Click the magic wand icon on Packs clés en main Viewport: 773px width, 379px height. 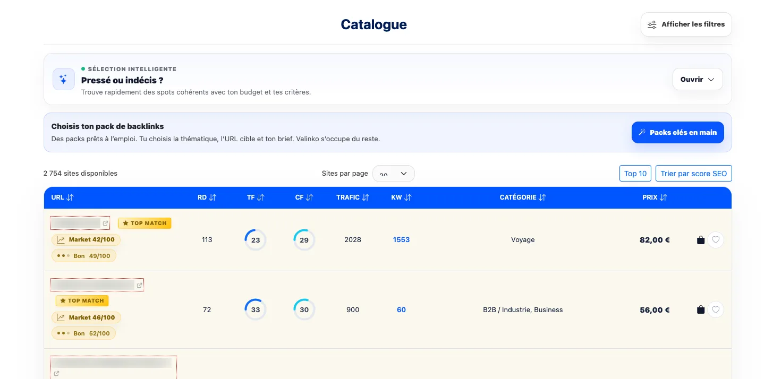click(642, 132)
